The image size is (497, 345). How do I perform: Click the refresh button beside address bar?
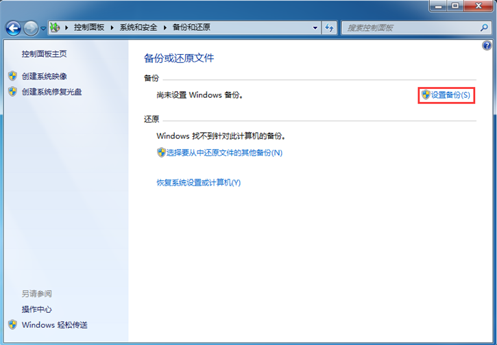click(330, 27)
